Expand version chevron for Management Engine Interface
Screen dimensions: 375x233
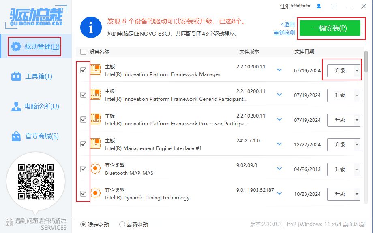(279, 144)
